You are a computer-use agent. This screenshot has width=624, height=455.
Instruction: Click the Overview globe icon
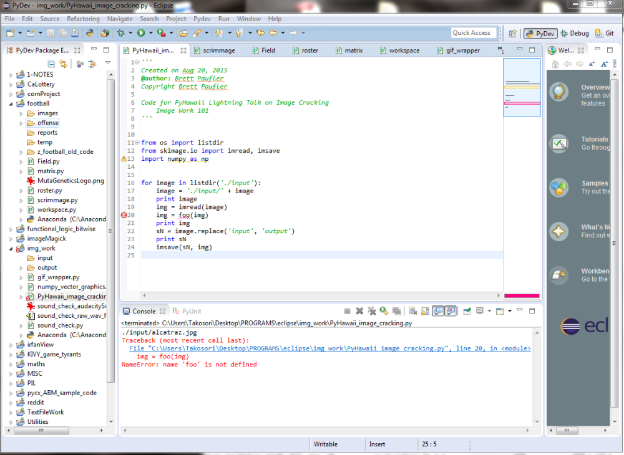(558, 92)
